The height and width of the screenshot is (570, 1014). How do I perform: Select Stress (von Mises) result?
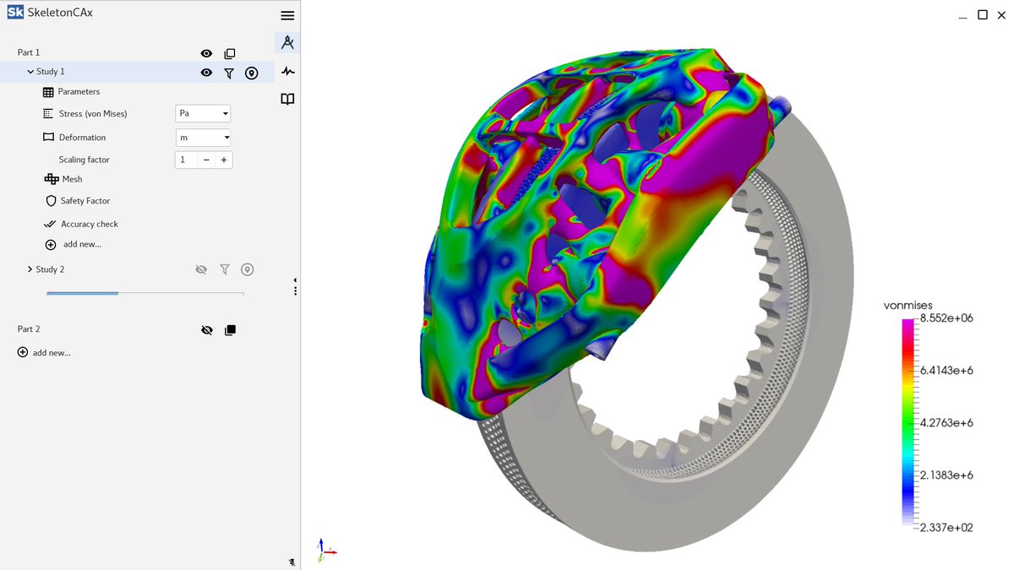(x=93, y=113)
